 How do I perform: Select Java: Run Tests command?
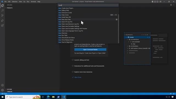[88, 35]
